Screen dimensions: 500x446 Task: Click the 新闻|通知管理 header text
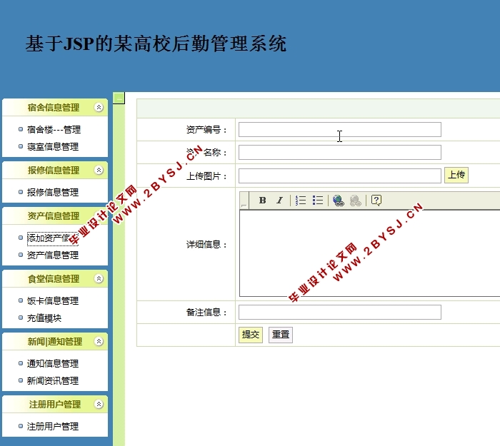point(55,342)
